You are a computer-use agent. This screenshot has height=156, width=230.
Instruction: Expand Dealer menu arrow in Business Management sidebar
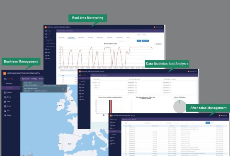tap(18, 106)
